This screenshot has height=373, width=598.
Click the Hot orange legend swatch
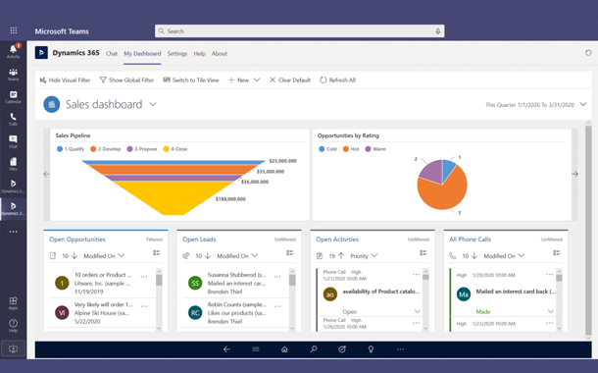pyautogui.click(x=345, y=149)
